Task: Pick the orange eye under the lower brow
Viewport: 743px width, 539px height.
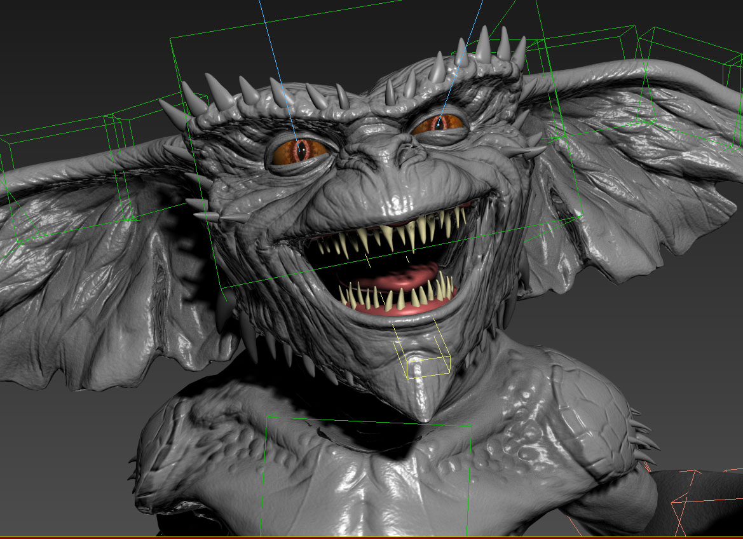Action: (300, 151)
